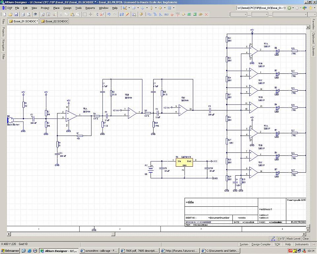
Task: Open the Libraries side panel
Action: point(313,51)
